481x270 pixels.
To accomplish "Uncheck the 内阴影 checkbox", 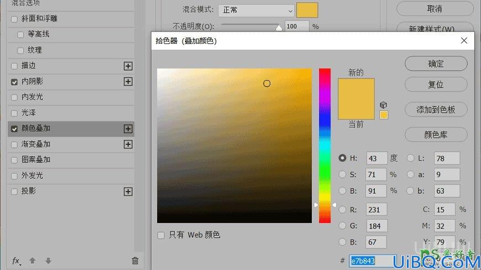I will [x=14, y=82].
